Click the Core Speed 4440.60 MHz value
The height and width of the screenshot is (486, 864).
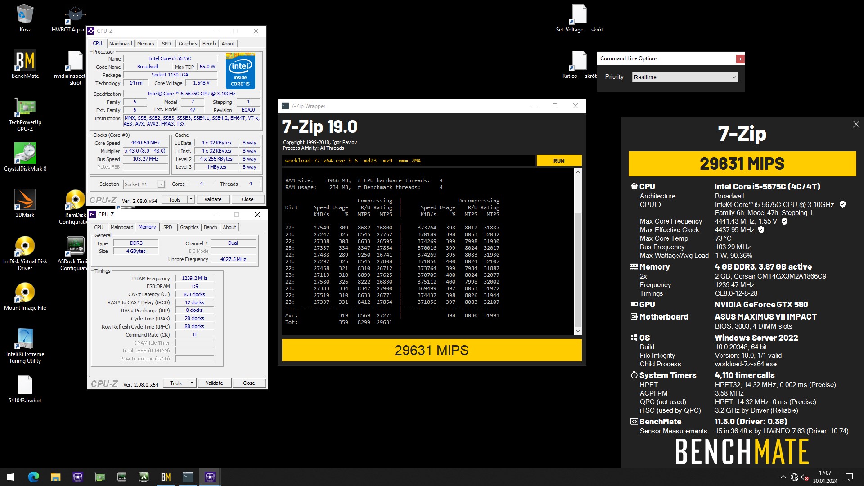145,143
